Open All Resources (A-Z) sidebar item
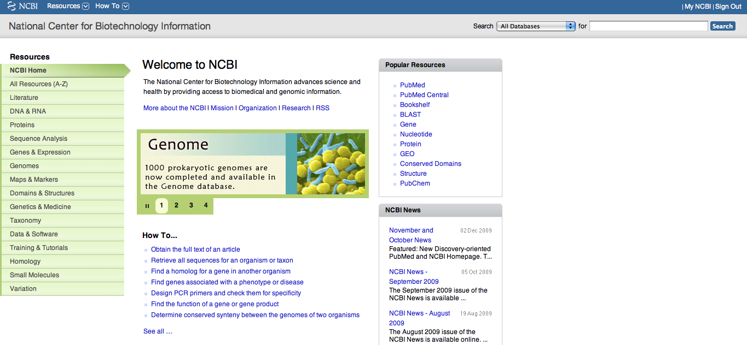 [62, 84]
